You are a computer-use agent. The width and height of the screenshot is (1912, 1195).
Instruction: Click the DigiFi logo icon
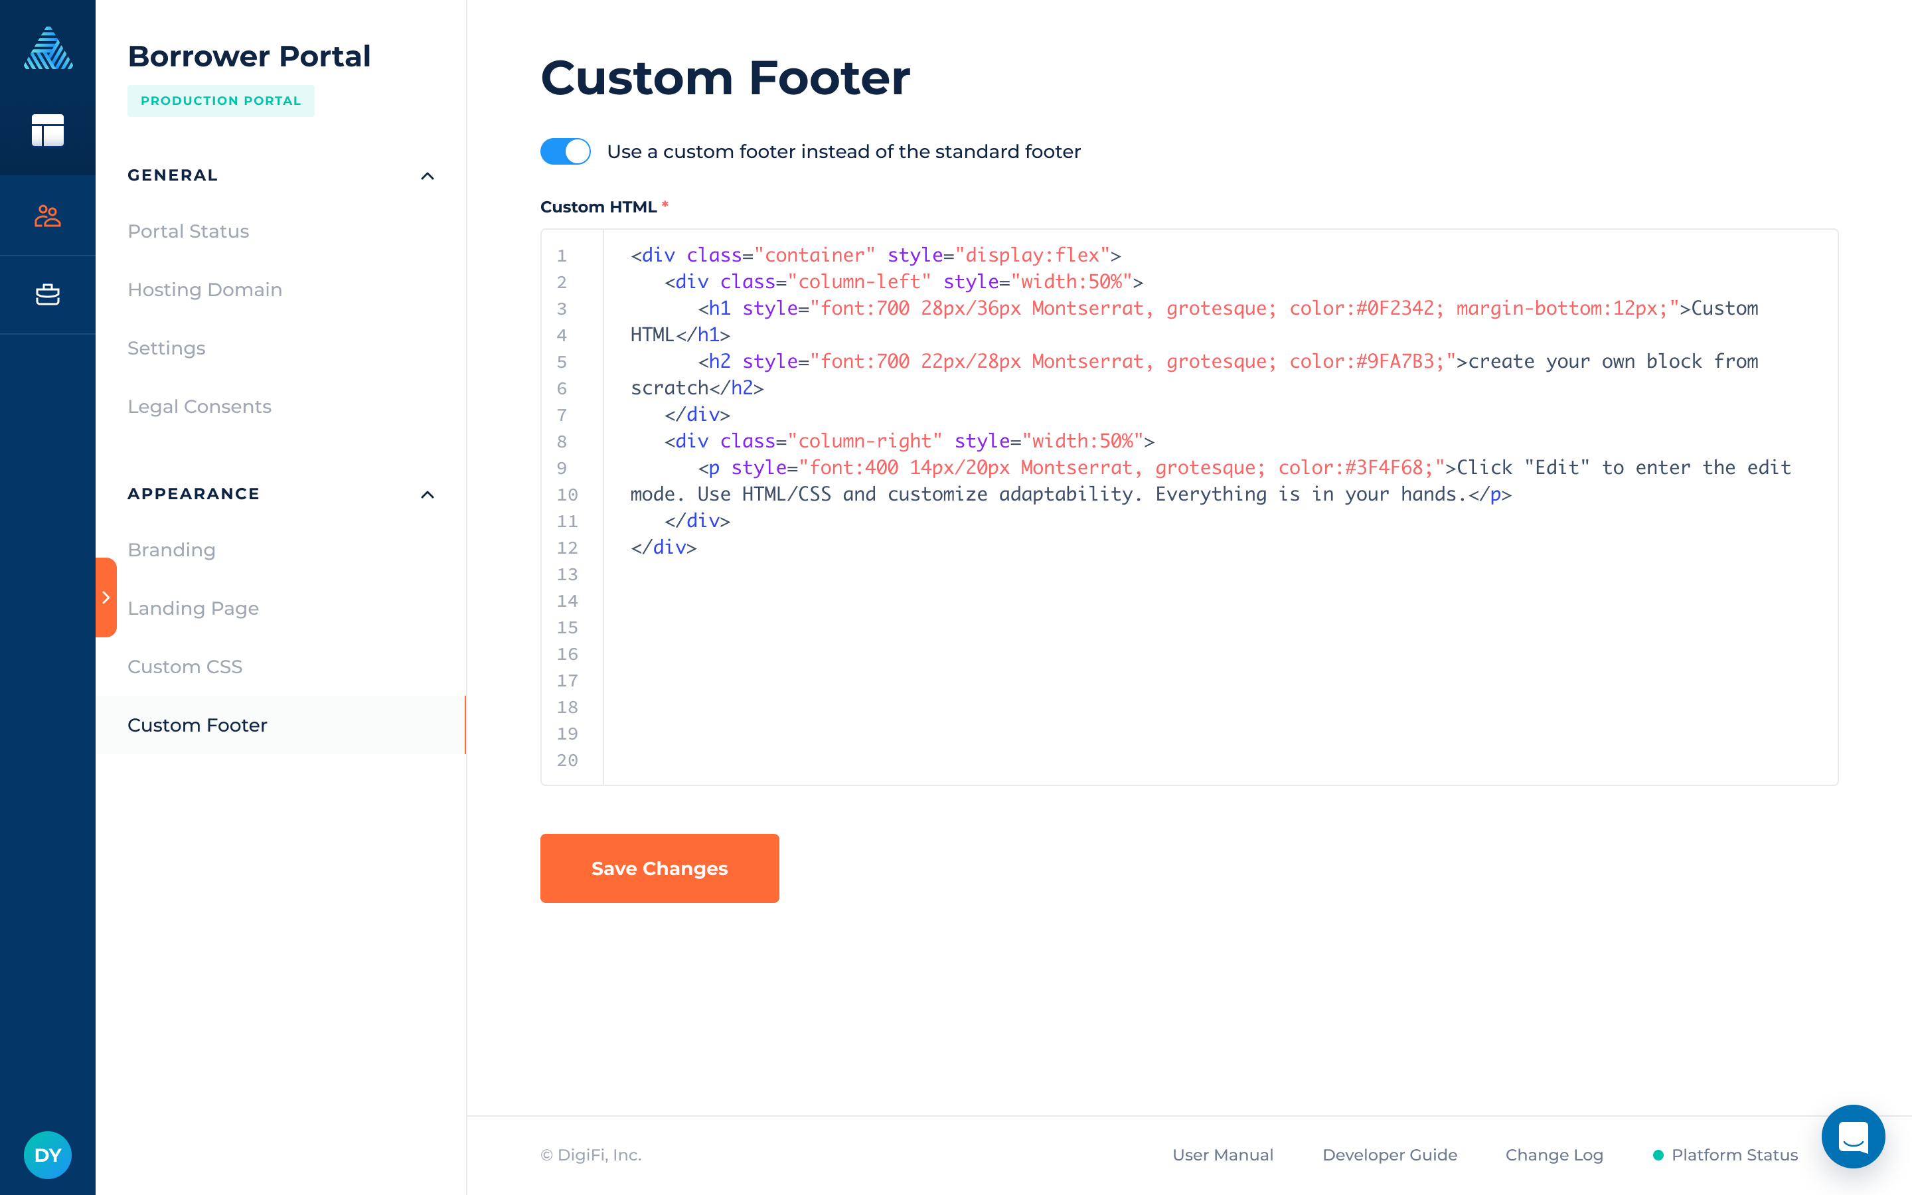coord(47,48)
